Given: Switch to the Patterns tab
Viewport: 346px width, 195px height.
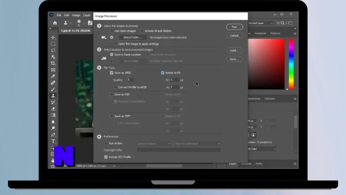Looking at the screenshot, I should coord(275,34).
